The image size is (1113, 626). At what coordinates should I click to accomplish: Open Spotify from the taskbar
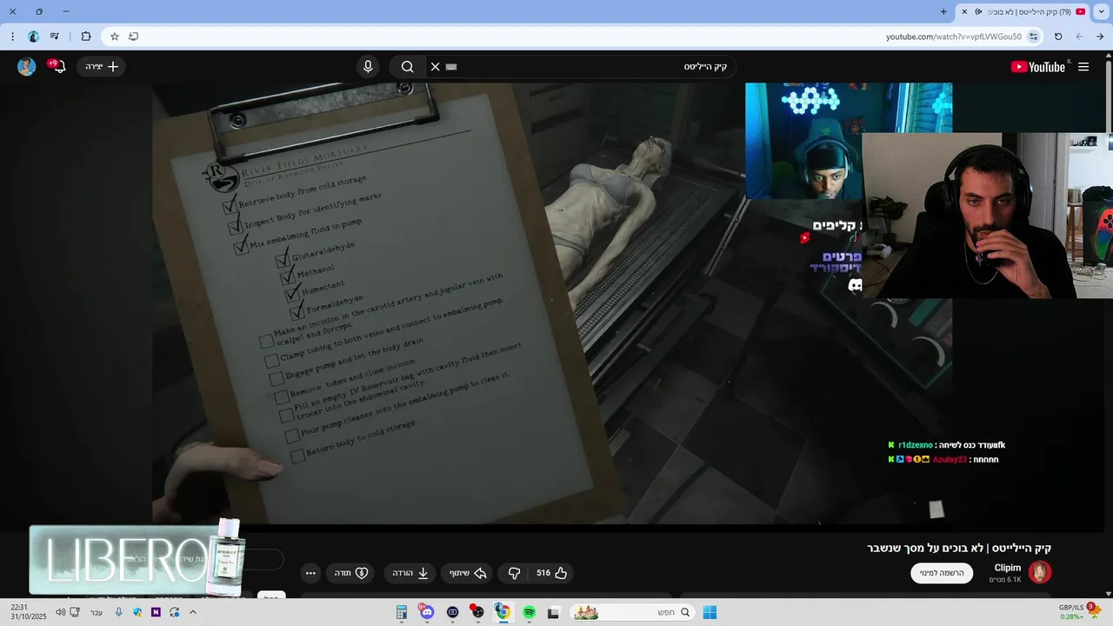[x=529, y=612]
